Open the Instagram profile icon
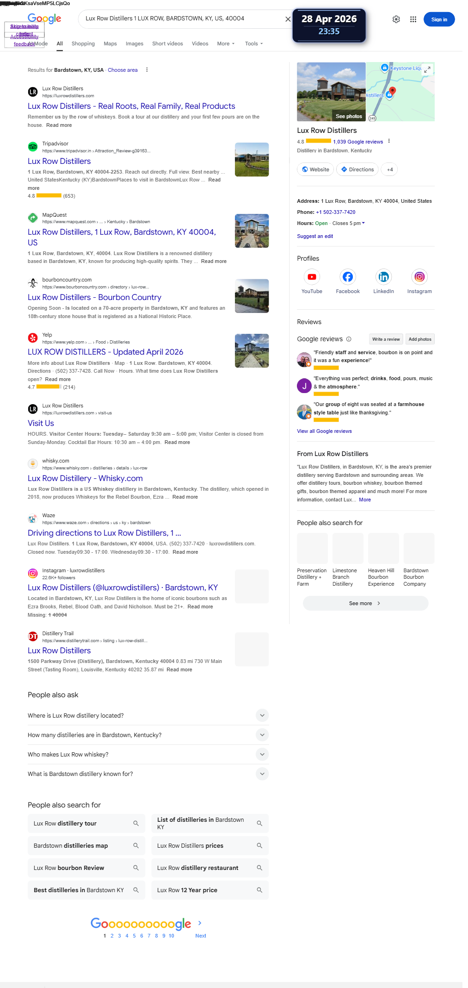Viewport: 468px width, 988px height. [x=419, y=277]
